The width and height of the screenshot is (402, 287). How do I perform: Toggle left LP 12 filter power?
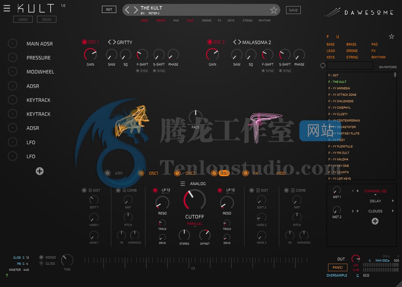click(x=155, y=190)
